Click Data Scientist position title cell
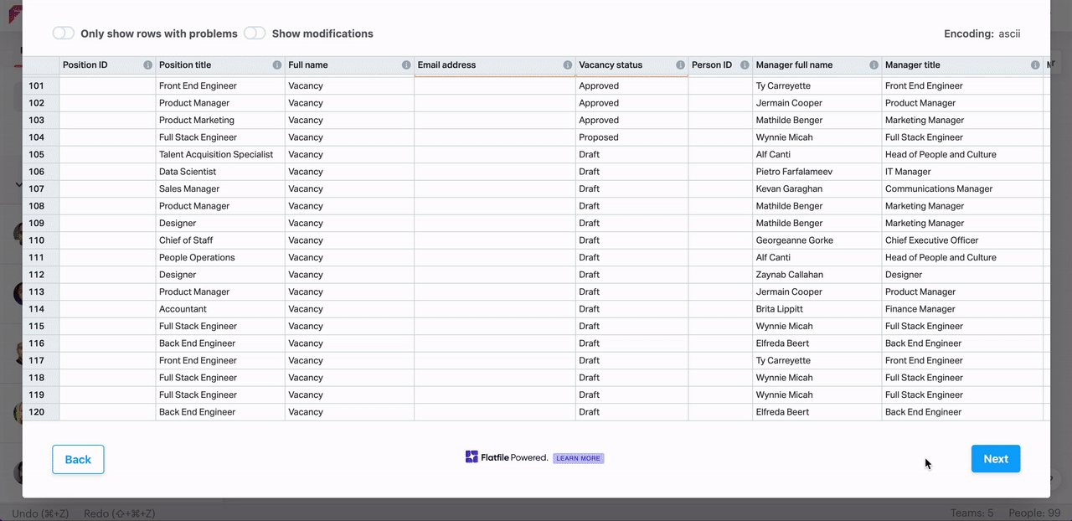The height and width of the screenshot is (521, 1072). click(x=220, y=172)
